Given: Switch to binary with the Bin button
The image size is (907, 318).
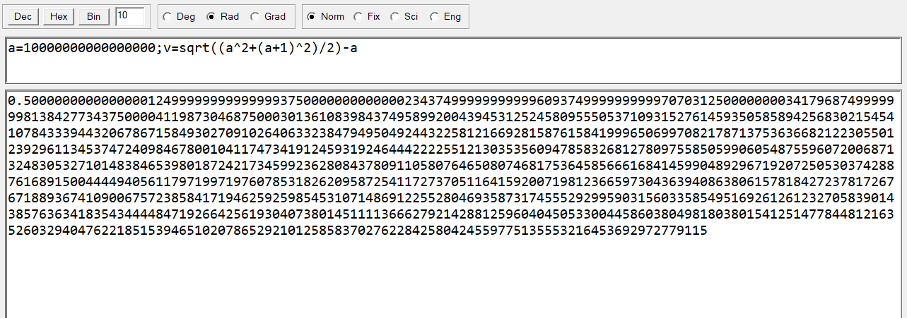Looking at the screenshot, I should coord(94,16).
